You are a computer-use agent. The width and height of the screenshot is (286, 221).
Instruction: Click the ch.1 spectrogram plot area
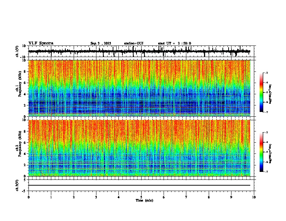(x=139, y=88)
